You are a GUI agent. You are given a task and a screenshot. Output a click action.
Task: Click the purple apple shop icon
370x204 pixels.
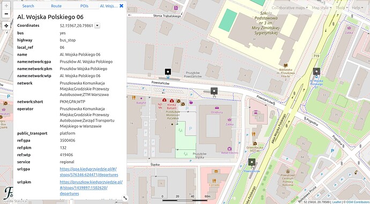[191, 102]
